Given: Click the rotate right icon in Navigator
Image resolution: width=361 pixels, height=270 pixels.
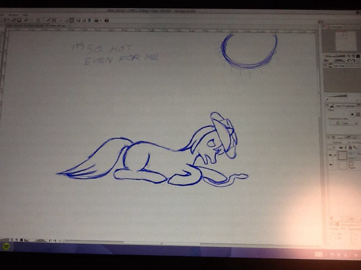Looking at the screenshot, I should tap(353, 60).
